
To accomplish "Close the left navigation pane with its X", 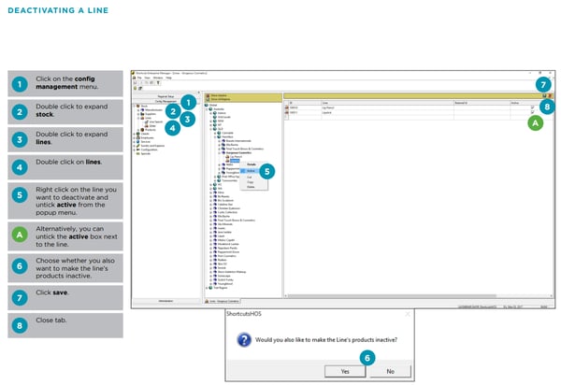I will [x=198, y=93].
